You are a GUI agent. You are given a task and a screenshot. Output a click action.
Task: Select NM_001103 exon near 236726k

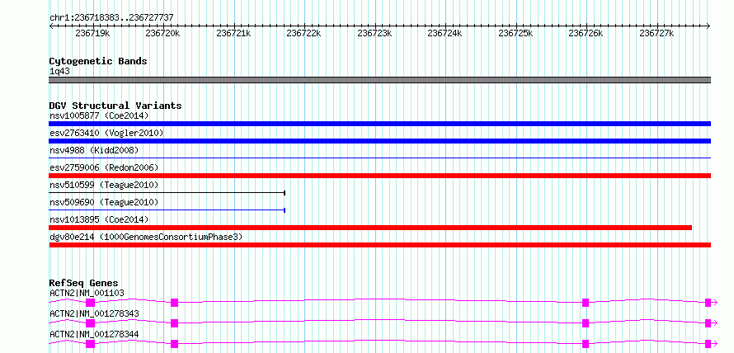[x=586, y=303]
